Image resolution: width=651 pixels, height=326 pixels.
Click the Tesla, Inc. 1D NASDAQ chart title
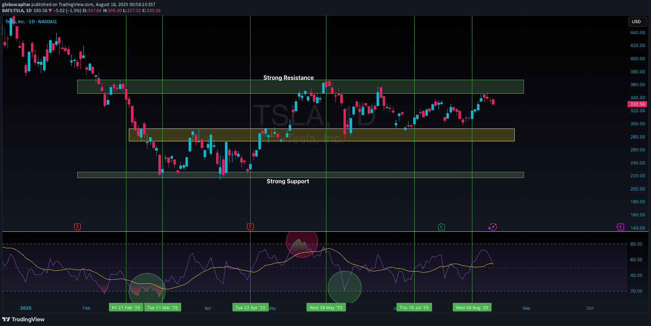[31, 22]
